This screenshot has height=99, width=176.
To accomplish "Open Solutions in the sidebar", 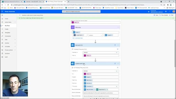I will tap(7, 54).
